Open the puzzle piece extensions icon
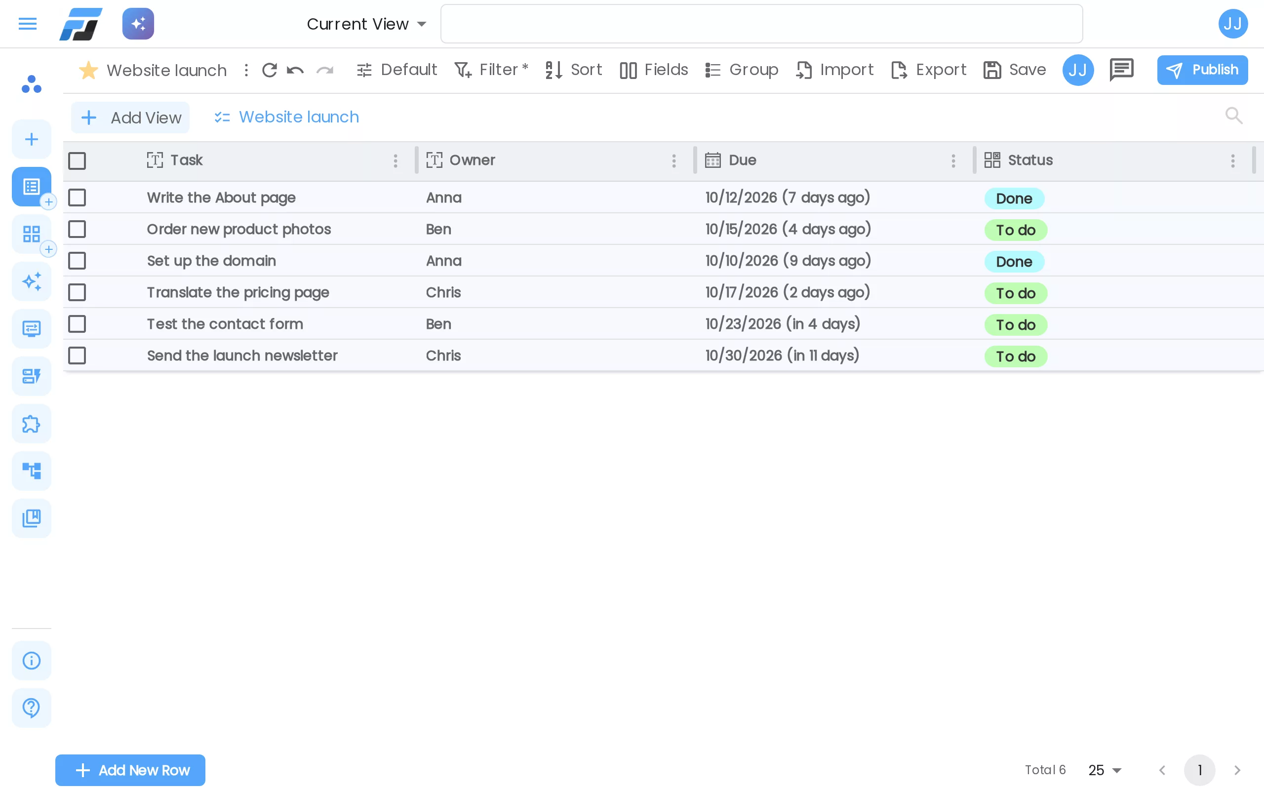 [x=31, y=424]
